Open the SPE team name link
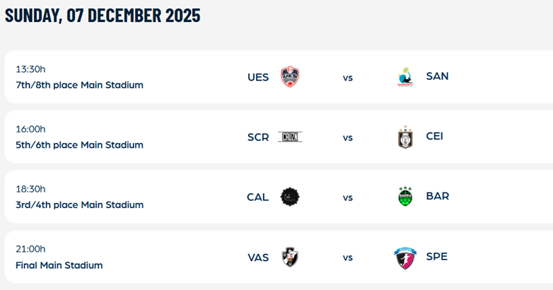 (437, 257)
